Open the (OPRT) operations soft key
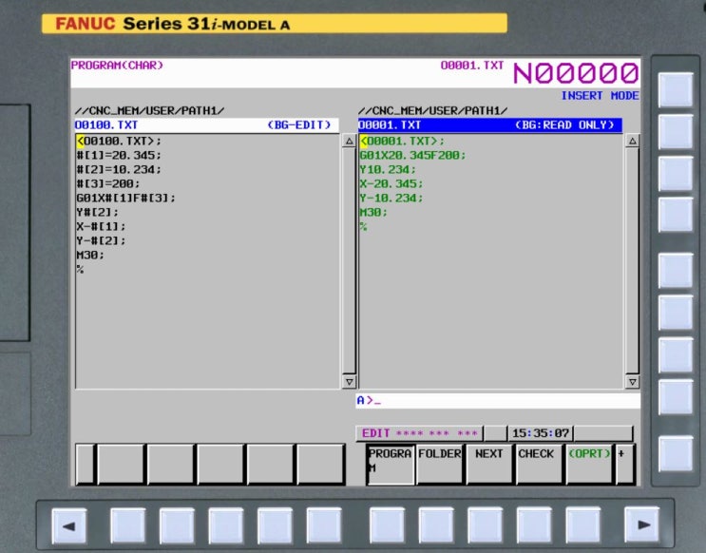 589,465
